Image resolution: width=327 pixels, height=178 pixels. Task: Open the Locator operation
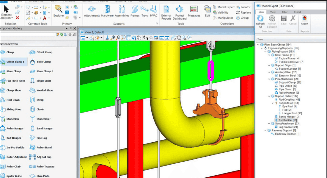(243, 7)
